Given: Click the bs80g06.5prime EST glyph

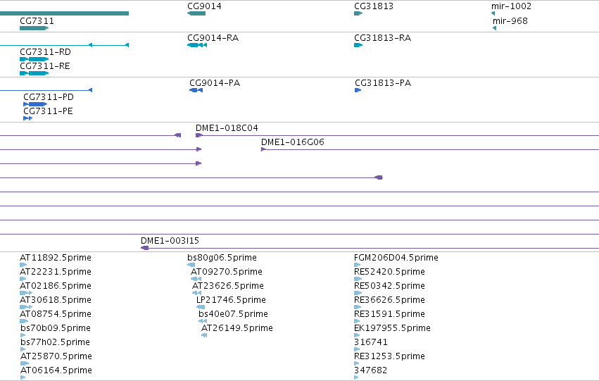Looking at the screenshot, I should point(191,265).
